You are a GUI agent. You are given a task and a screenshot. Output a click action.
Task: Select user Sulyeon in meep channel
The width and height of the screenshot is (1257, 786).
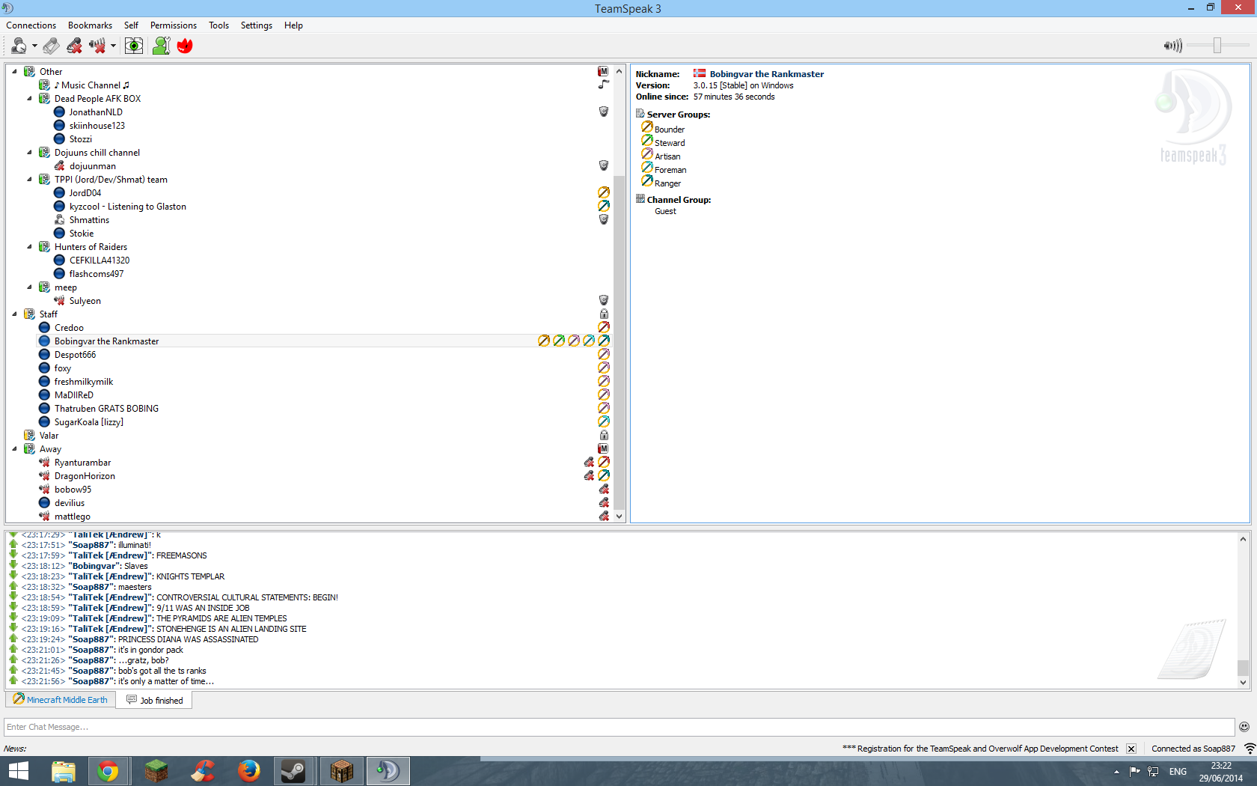tap(85, 301)
